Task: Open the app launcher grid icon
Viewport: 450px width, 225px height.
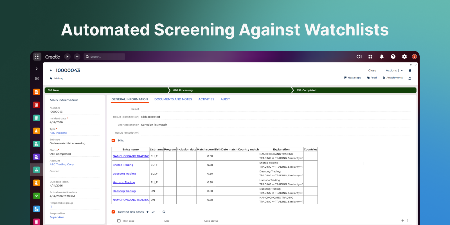Action: click(x=37, y=57)
